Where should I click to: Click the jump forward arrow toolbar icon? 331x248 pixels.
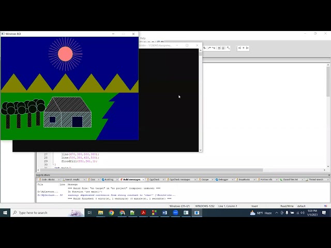coord(247,48)
